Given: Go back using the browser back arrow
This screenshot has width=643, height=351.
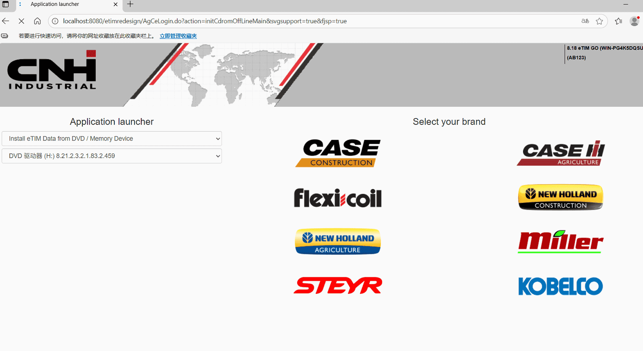Looking at the screenshot, I should click(x=6, y=21).
